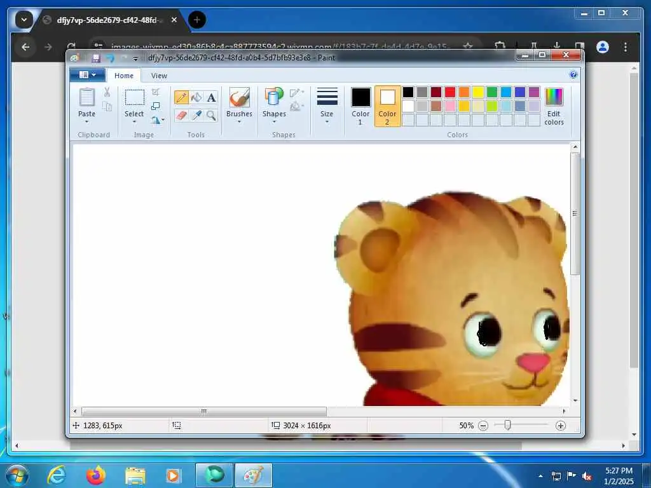The width and height of the screenshot is (651, 488).
Task: Open Internet Explorer from taskbar
Action: coord(57,475)
